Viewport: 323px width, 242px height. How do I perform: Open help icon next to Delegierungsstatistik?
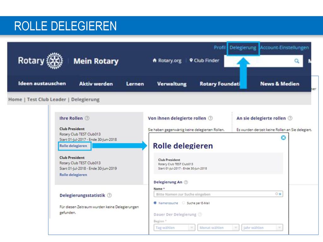tap(109, 195)
